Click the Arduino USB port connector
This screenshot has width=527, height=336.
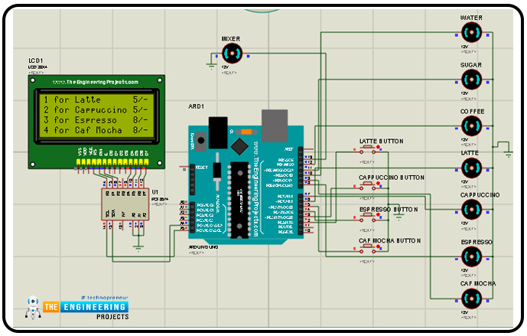[x=275, y=126]
